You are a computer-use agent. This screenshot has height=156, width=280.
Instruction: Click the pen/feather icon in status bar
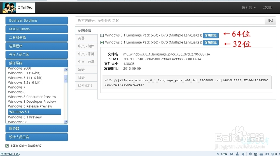pyautogui.click(x=232, y=154)
